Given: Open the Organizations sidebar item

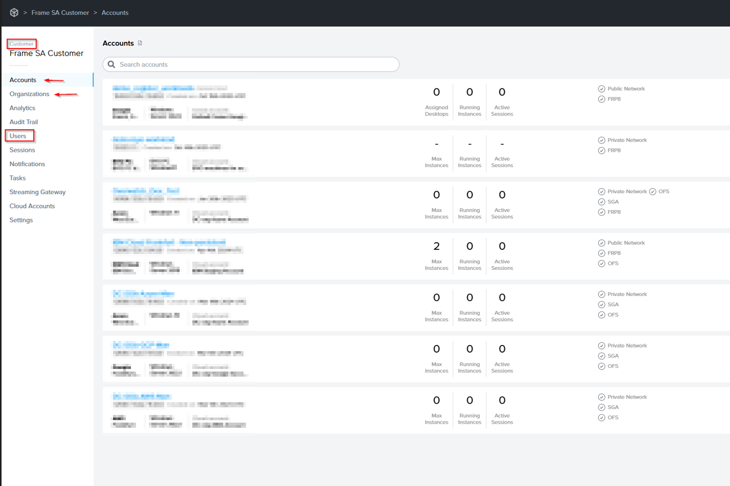Looking at the screenshot, I should [29, 94].
